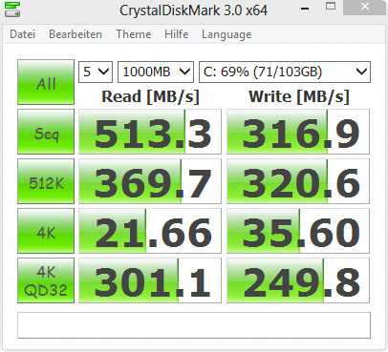Start the 4K random test
Viewport: 388px width, 352px height.
pos(46,231)
